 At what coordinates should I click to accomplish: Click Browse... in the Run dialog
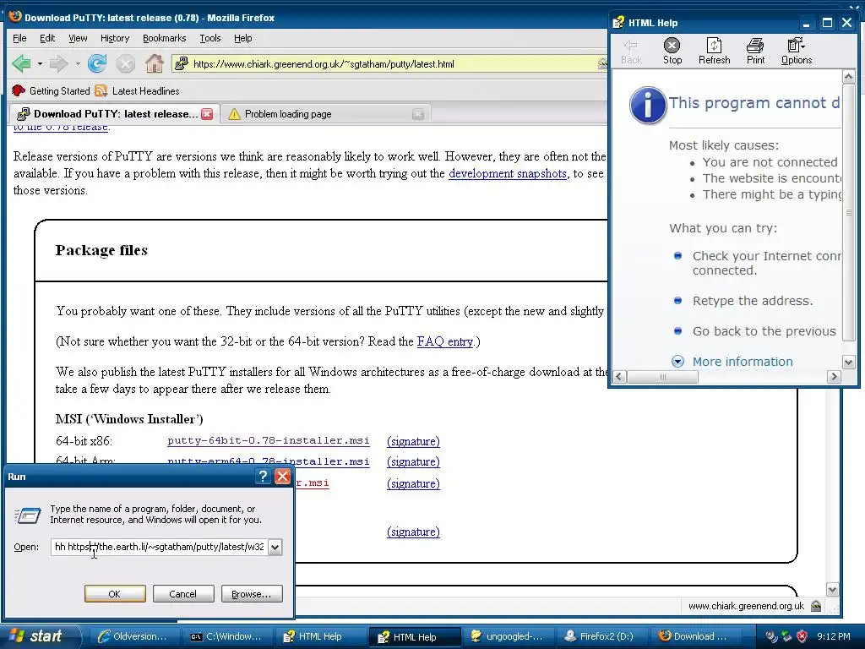coord(252,594)
